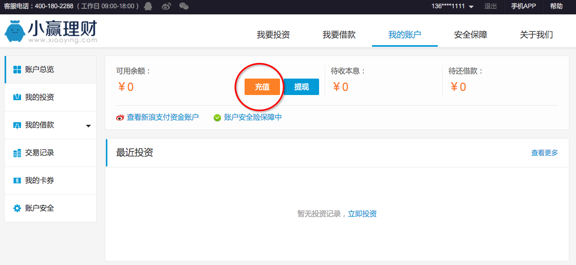Click the orange 充值 button
Viewport: 576px width, 265px height.
262,87
